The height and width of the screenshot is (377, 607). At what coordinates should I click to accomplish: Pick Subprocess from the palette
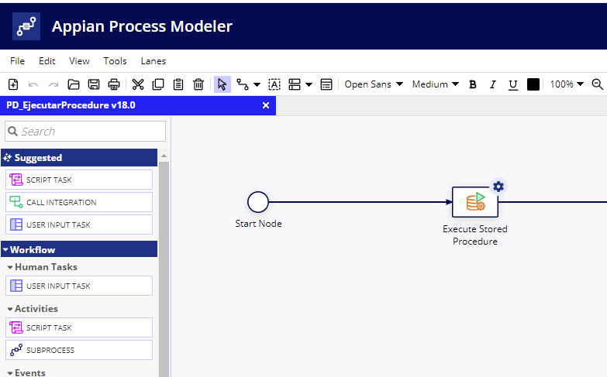(79, 350)
